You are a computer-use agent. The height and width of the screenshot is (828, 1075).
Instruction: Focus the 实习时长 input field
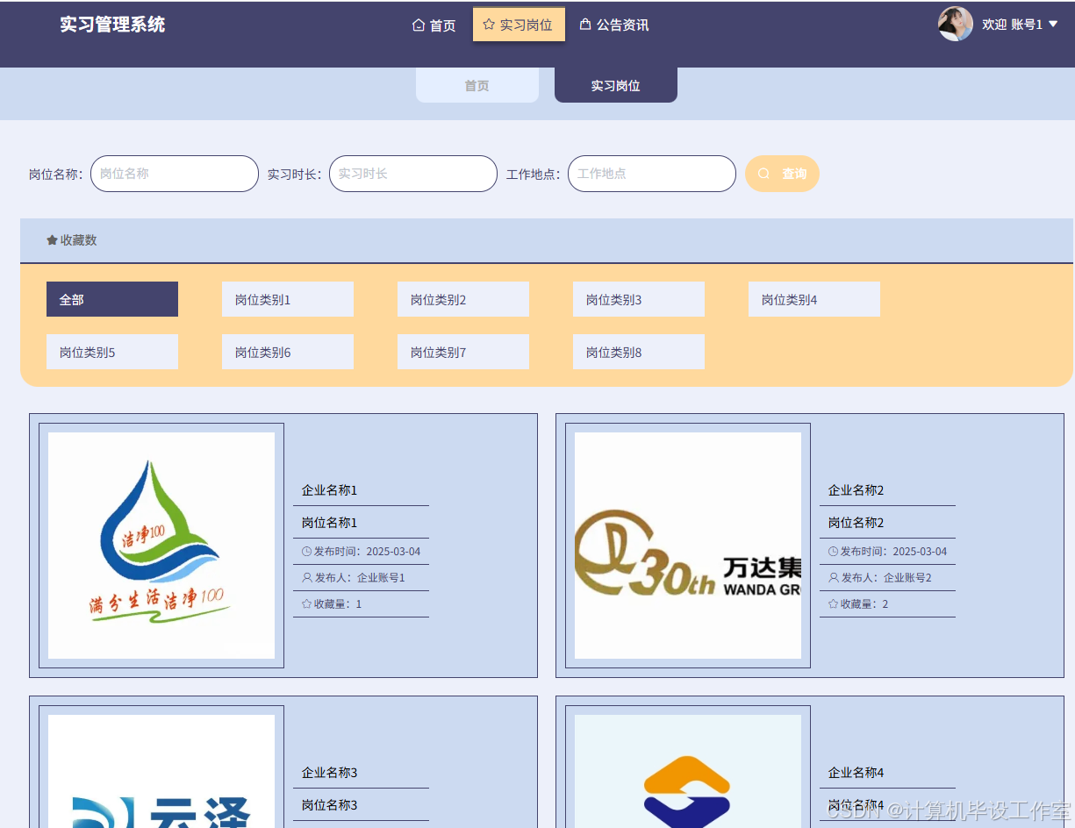(x=413, y=174)
